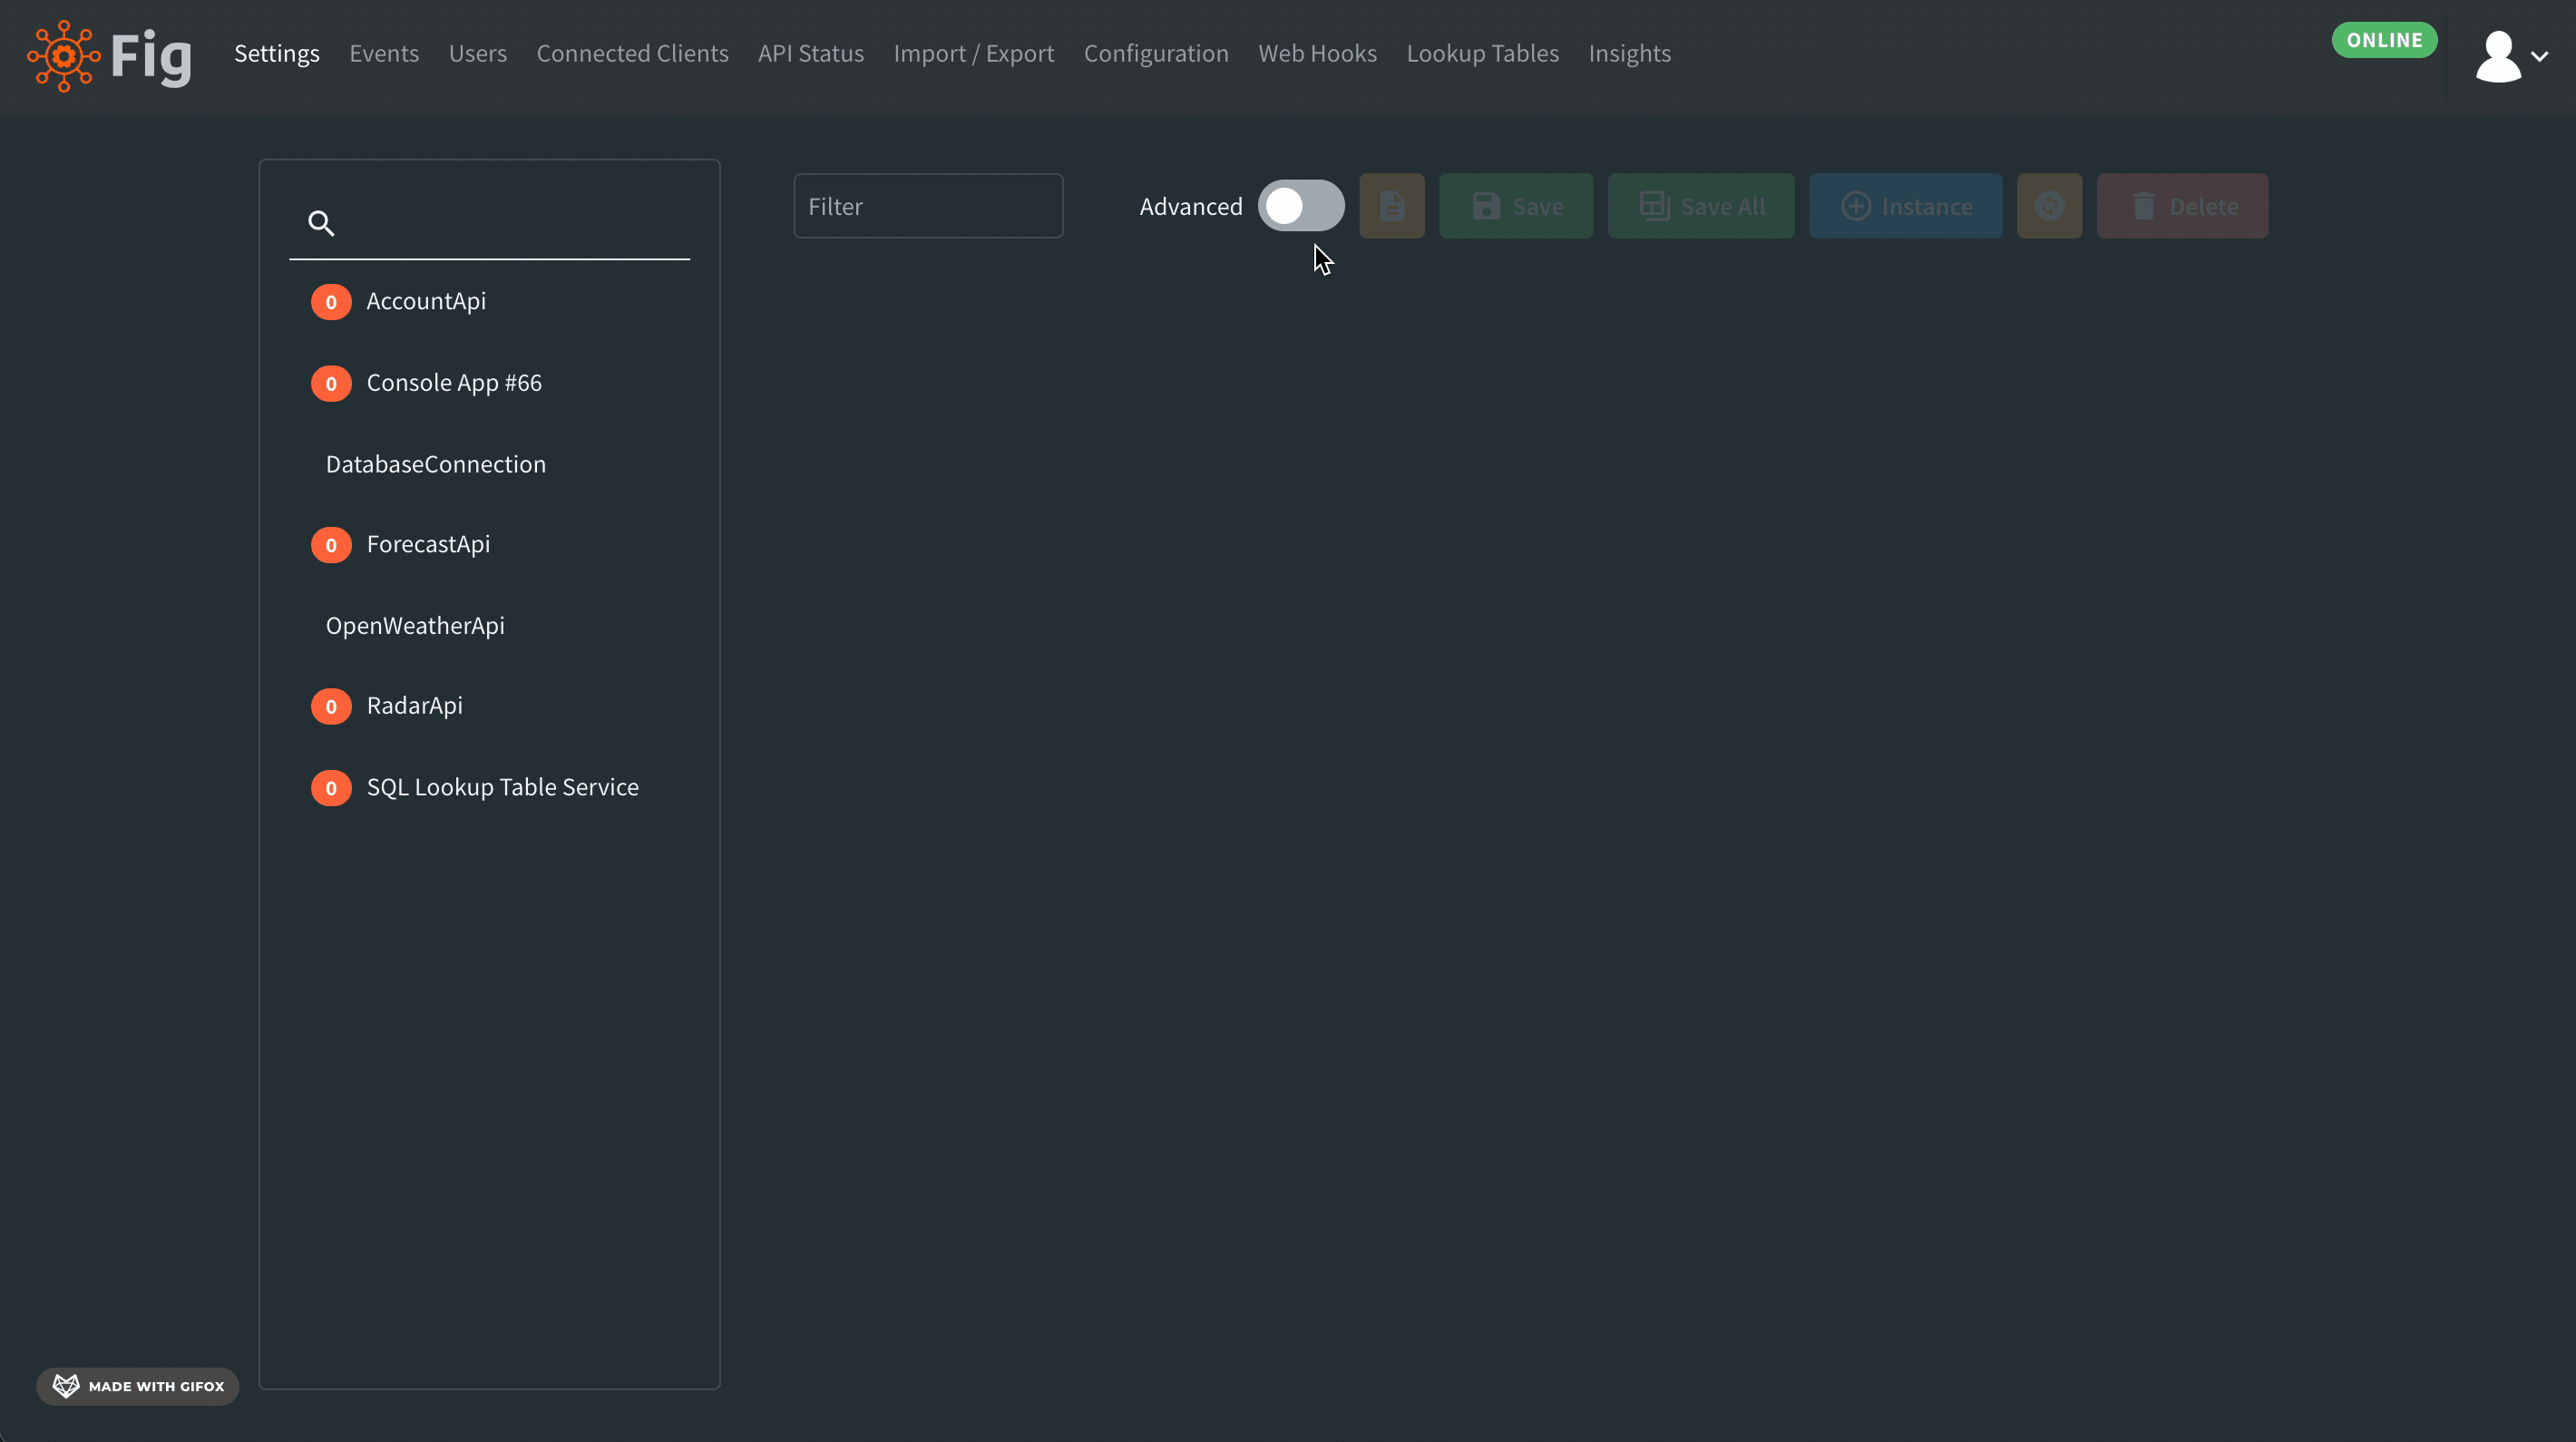
Task: Click the orange badge on RadarApi
Action: point(331,706)
